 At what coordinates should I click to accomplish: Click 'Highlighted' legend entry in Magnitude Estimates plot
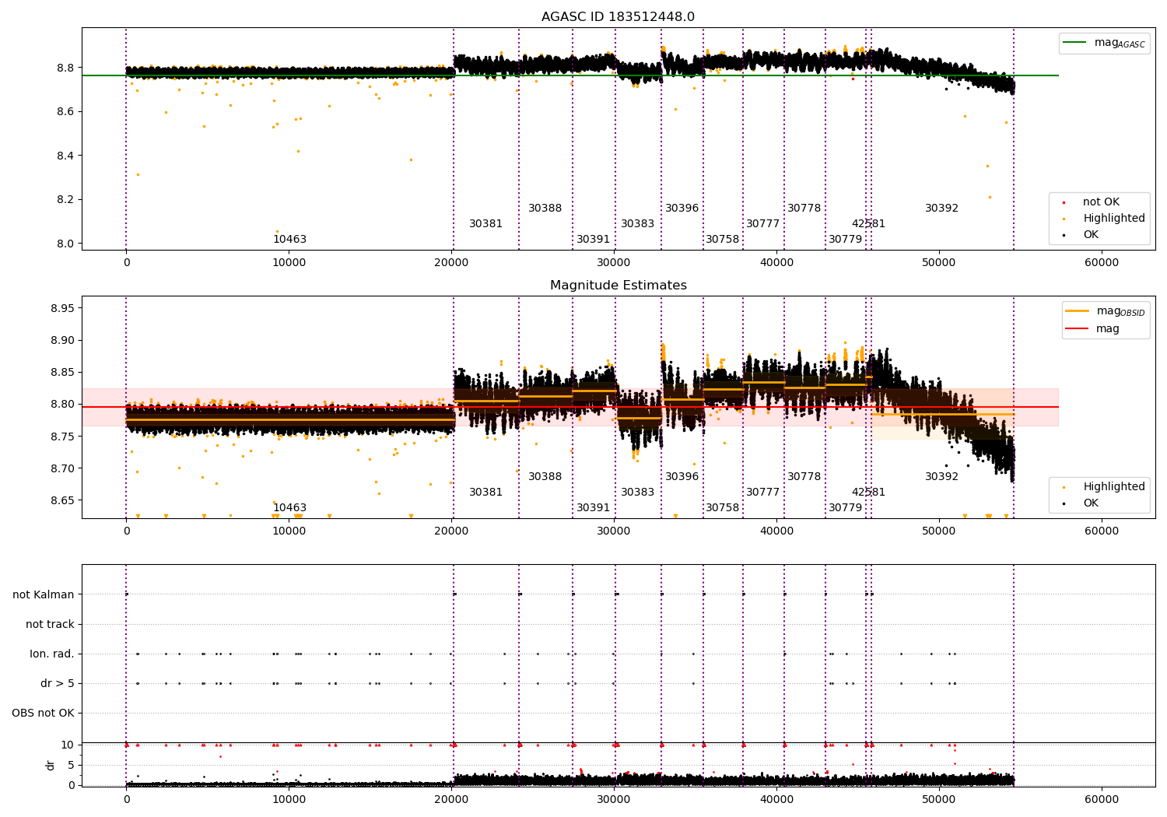[x=1114, y=487]
